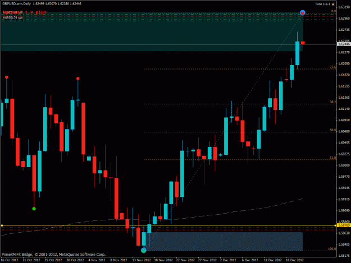Screen dimensions: 351x263
Task: Click the 25 Oct 2012 date label
Action: [x=53, y=260]
